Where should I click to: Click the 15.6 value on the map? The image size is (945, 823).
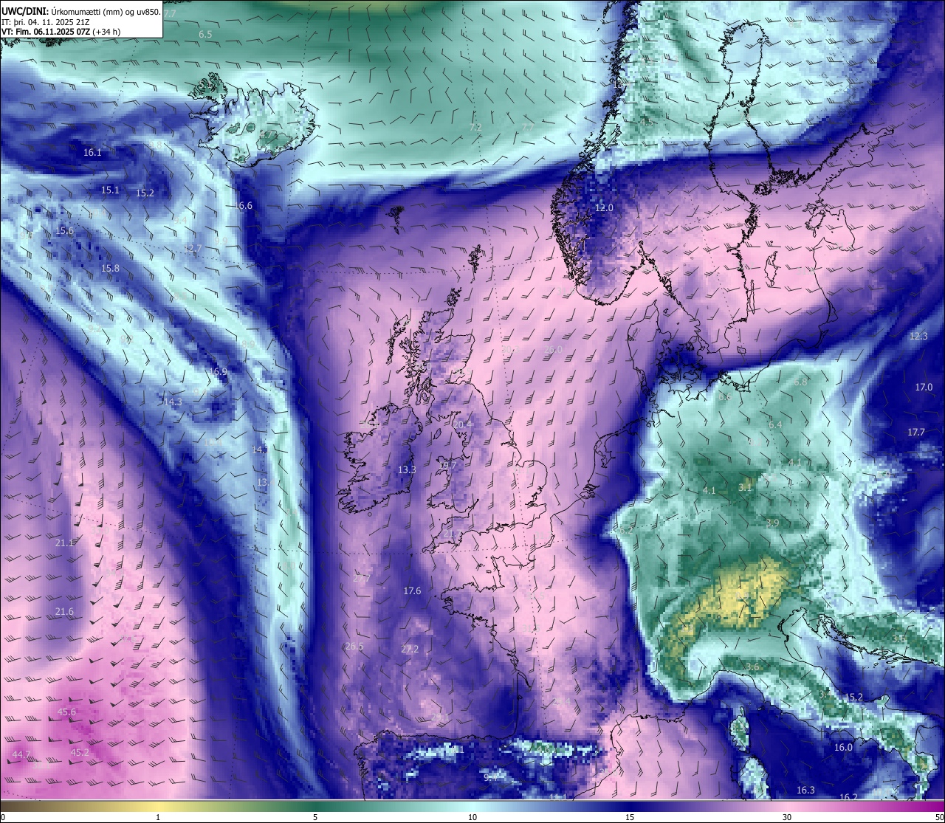pos(64,231)
